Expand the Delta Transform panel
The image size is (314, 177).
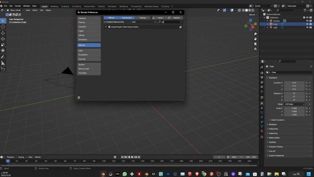[x=277, y=120]
